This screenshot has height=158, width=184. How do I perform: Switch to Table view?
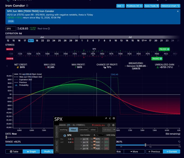14,152
